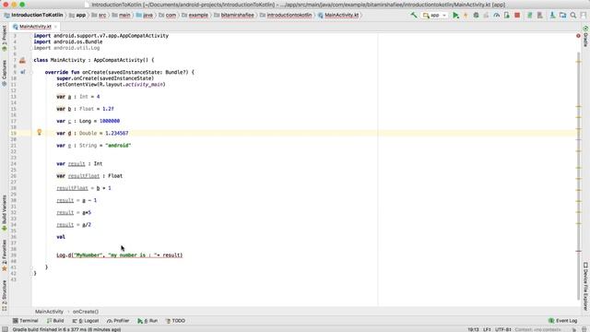This screenshot has width=590, height=332.
Task: Click the onCreate() breadcrumb below the editor
Action: 86,312
